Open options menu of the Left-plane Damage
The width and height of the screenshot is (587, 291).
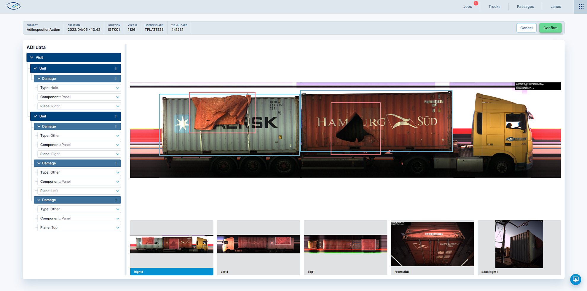click(116, 163)
